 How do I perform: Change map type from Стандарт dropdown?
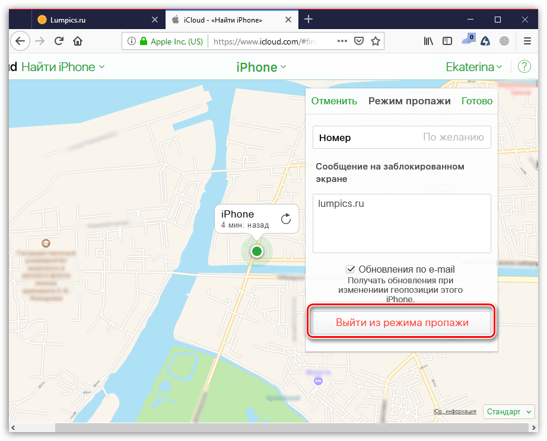[x=508, y=412]
